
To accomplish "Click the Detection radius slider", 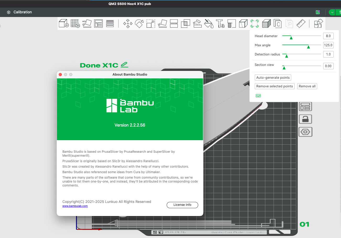I will pos(301,54).
